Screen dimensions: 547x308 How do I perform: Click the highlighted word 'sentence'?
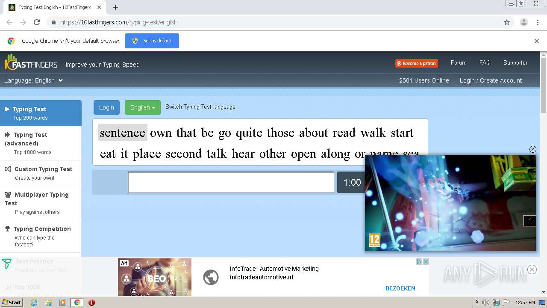click(122, 133)
